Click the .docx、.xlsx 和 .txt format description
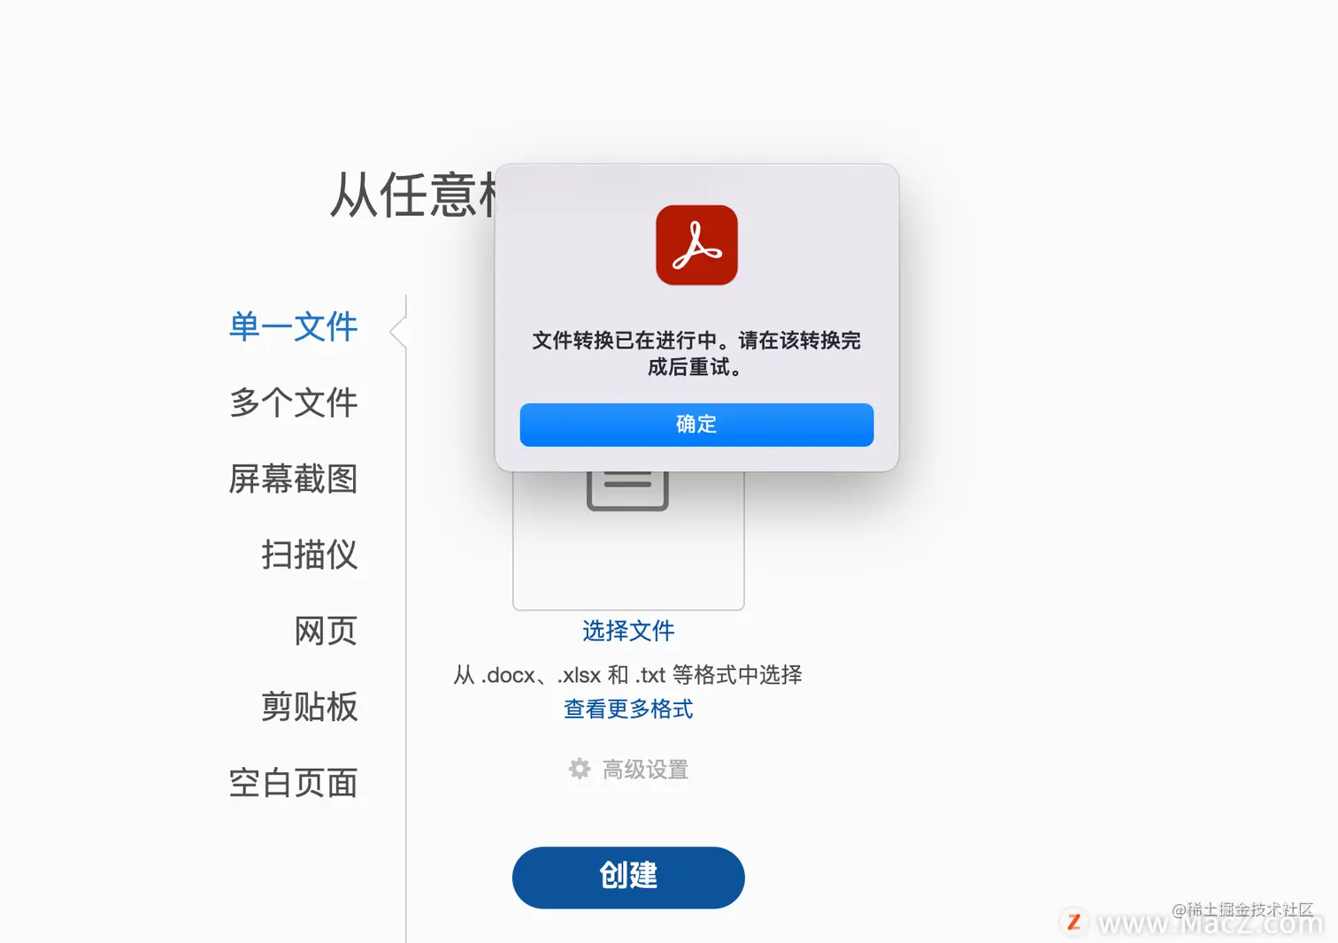 (x=628, y=675)
